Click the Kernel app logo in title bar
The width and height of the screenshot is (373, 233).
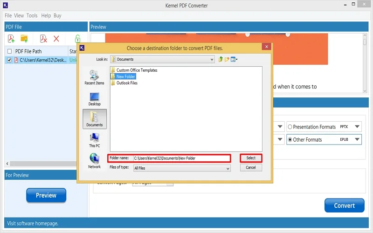click(x=5, y=5)
